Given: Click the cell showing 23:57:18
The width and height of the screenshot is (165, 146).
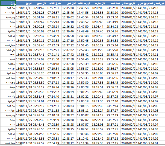Looking at the screenshot, I should (113, 139).
